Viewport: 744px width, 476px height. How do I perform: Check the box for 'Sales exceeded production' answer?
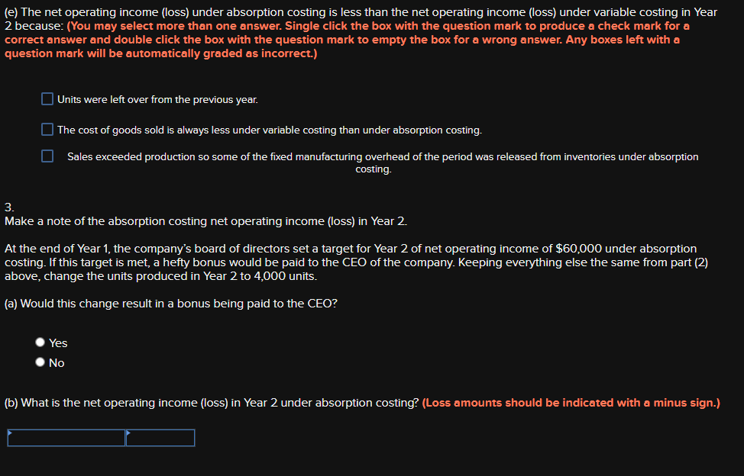(47, 156)
